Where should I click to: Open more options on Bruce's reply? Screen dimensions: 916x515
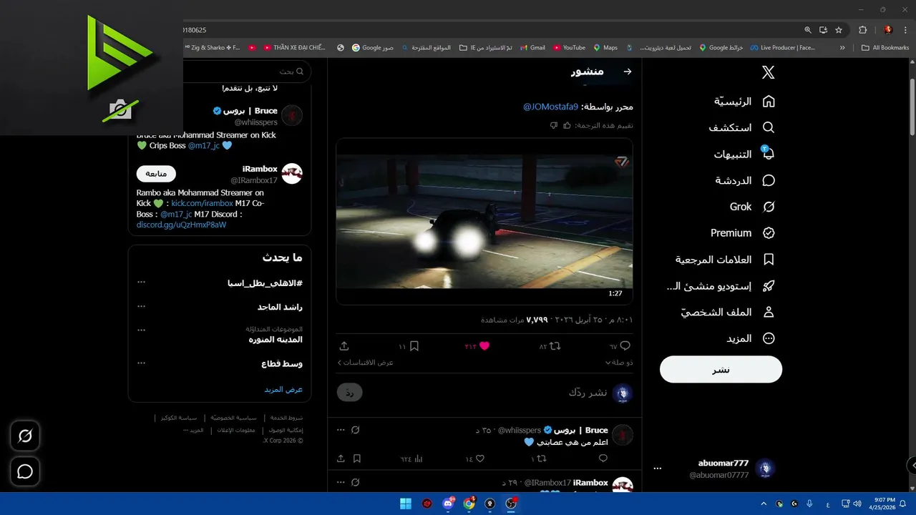341,430
